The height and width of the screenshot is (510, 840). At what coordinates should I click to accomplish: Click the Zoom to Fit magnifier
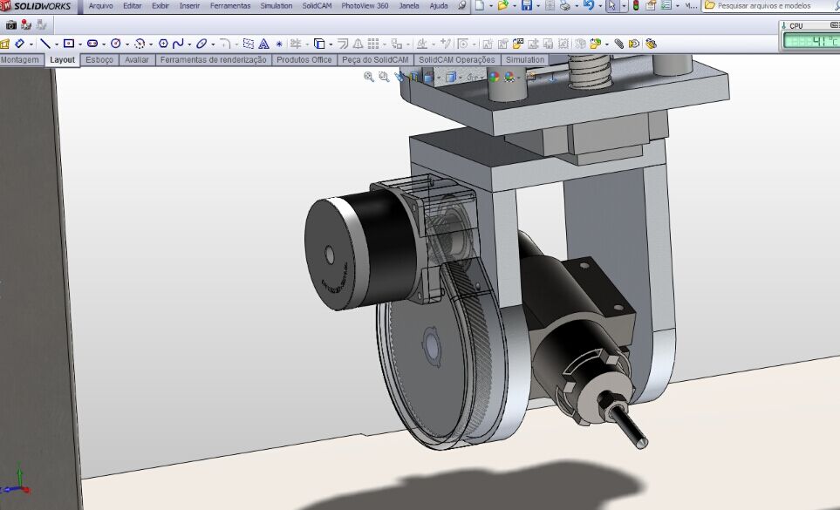point(369,77)
